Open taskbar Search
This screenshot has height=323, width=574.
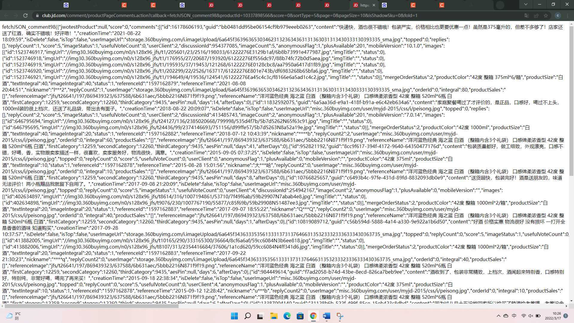pyautogui.click(x=248, y=316)
